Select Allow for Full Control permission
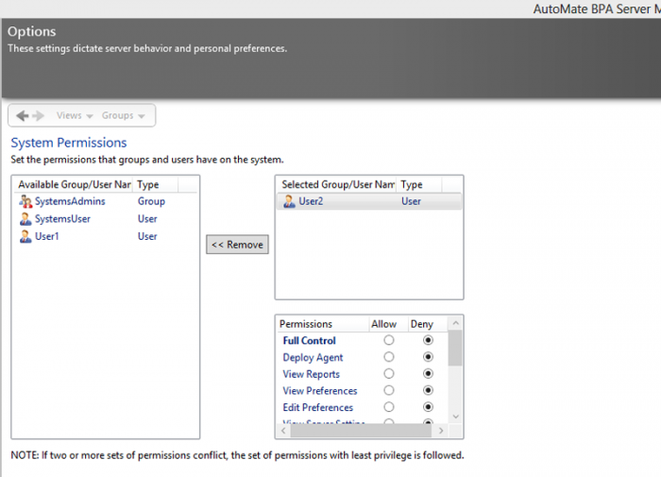Image resolution: width=661 pixels, height=477 pixels. tap(389, 341)
